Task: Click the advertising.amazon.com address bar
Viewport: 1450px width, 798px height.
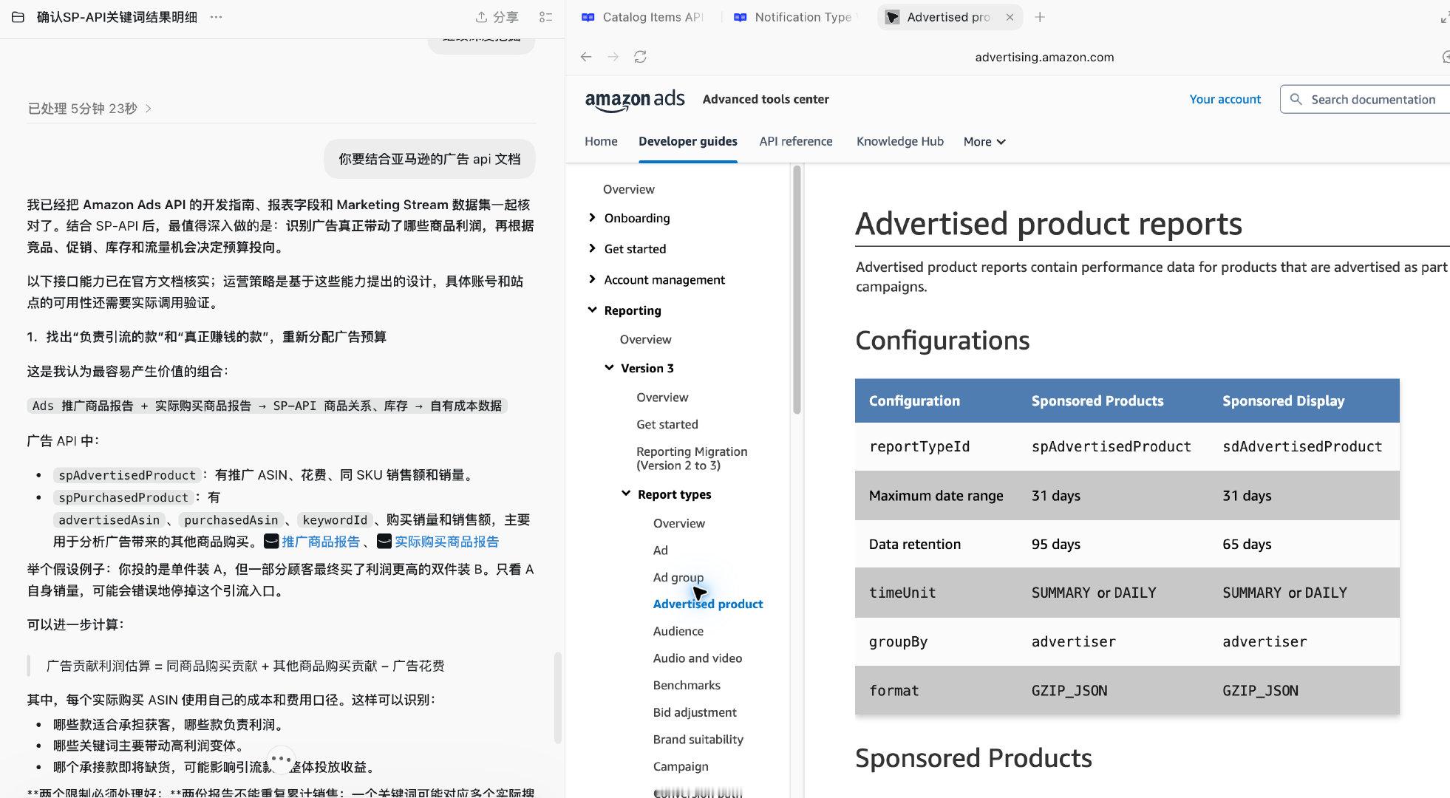Action: pyautogui.click(x=1044, y=57)
